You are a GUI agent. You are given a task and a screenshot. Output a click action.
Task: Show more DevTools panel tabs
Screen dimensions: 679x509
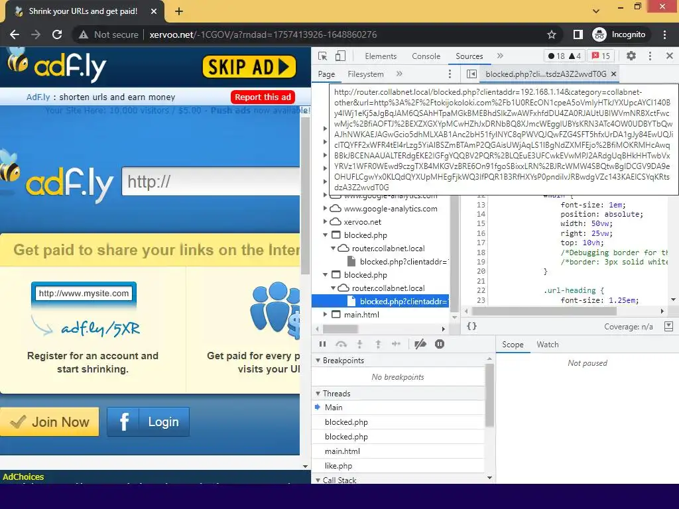coord(500,56)
